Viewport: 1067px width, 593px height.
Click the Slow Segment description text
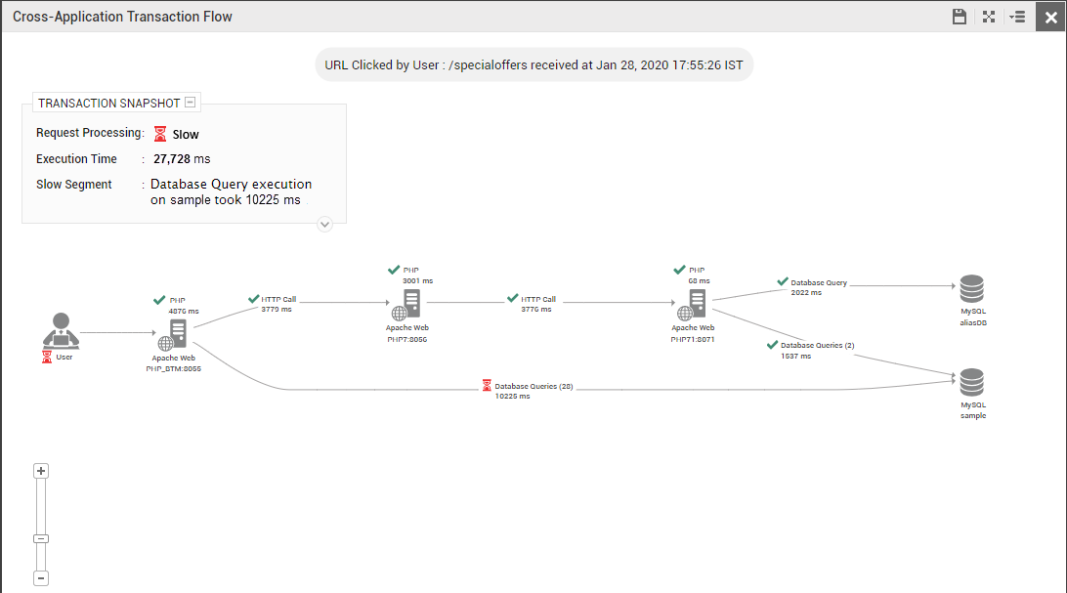click(x=231, y=191)
